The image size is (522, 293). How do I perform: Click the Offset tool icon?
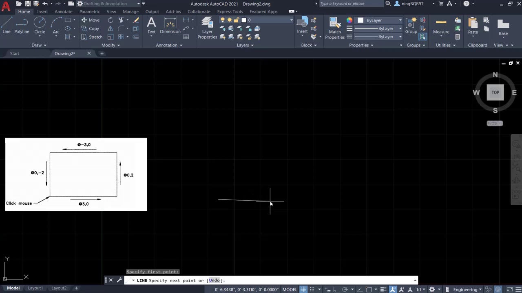pos(136,37)
